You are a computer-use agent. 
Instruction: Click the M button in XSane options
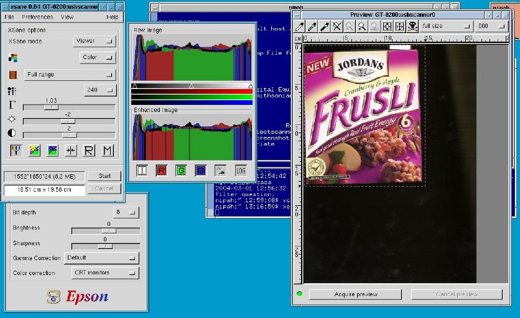[x=108, y=150]
